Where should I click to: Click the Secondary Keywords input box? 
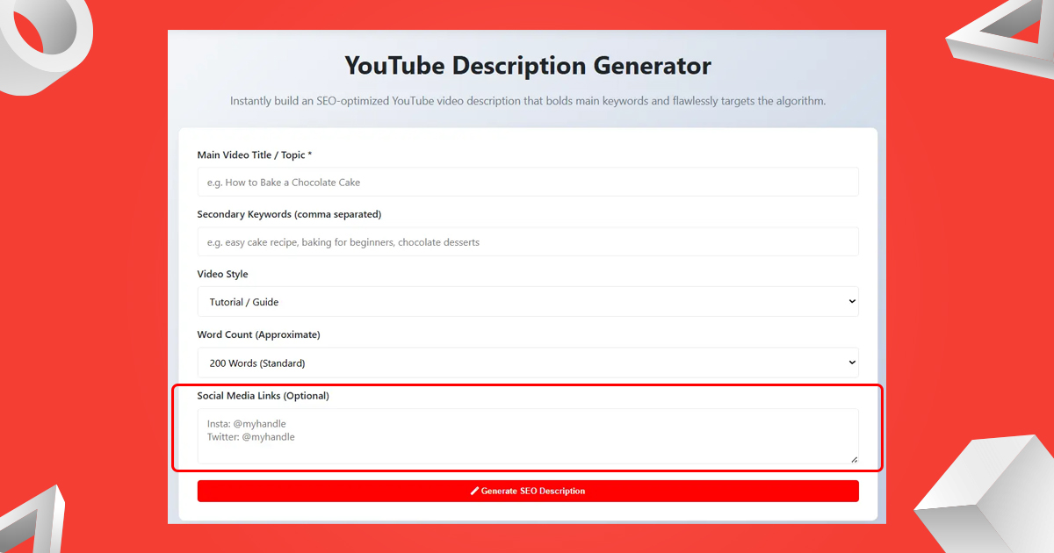[527, 241]
